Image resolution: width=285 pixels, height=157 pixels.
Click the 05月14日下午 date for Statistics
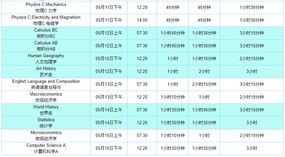coord(109,123)
